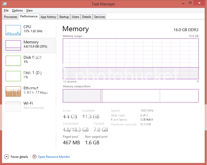Image resolution: width=207 pixels, height=165 pixels.
Task: Click inside the Memory usage graph
Action: click(x=131, y=59)
